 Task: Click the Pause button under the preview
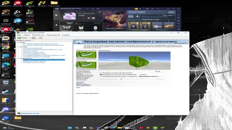[x=157, y=71]
